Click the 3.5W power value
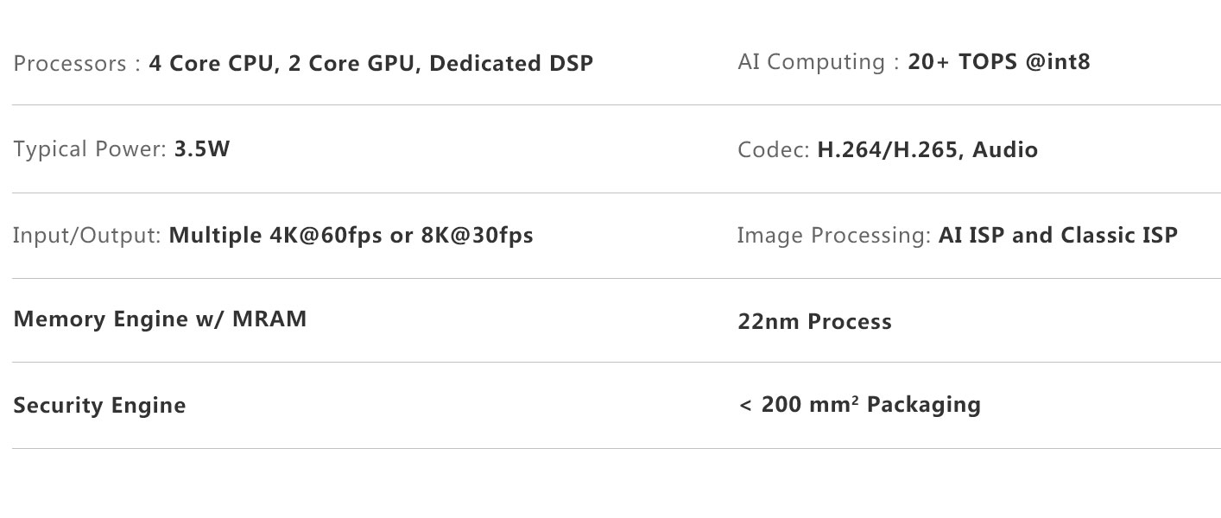 point(201,149)
